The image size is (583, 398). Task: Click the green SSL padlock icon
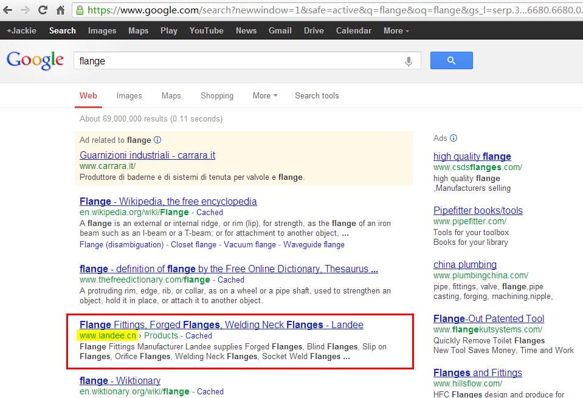pos(80,10)
